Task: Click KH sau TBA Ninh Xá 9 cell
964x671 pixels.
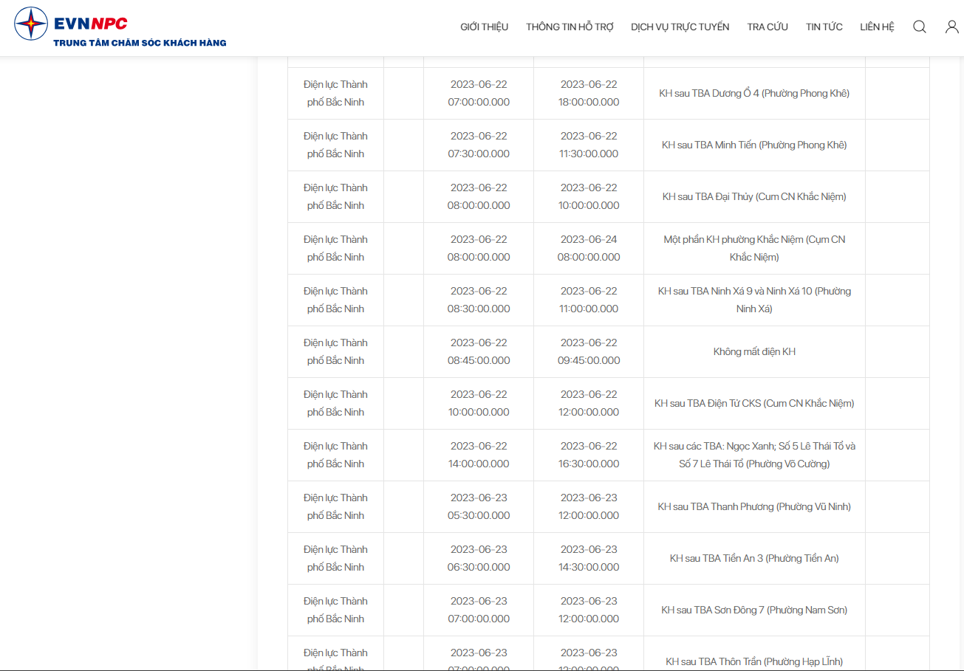Action: (x=754, y=300)
